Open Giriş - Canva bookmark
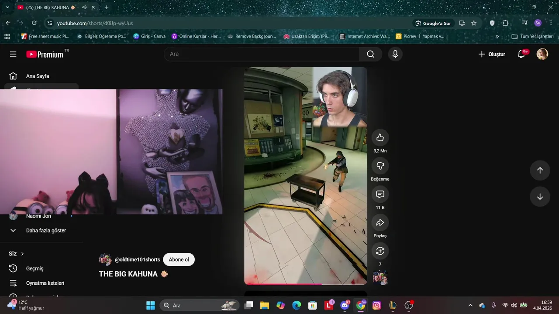 pos(149,36)
